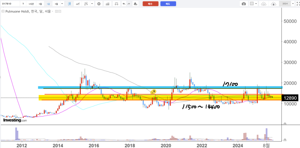Click the red 매수 buy button
300x148 pixels.
151,4
